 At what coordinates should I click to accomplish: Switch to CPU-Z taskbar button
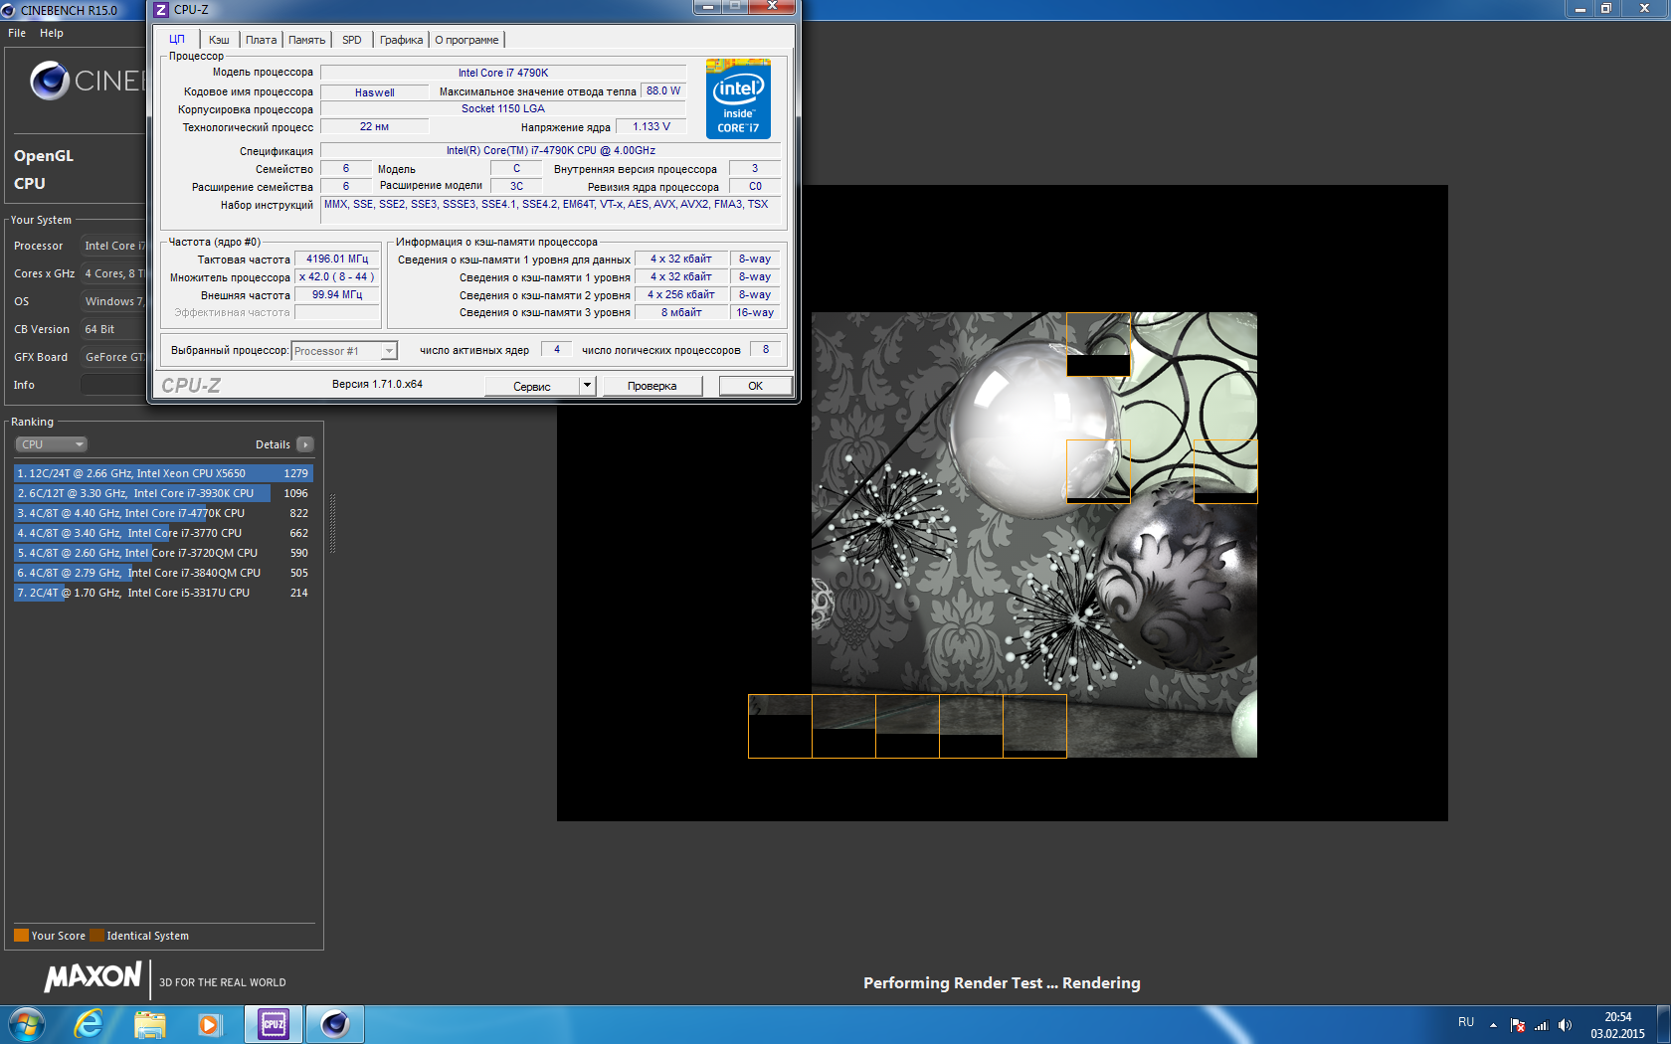(274, 1024)
